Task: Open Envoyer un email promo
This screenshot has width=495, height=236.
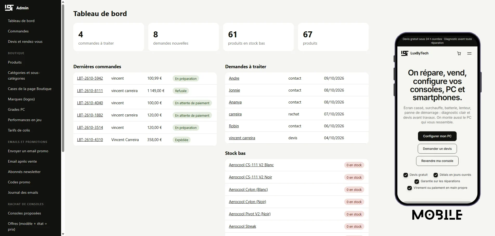Action: click(28, 151)
